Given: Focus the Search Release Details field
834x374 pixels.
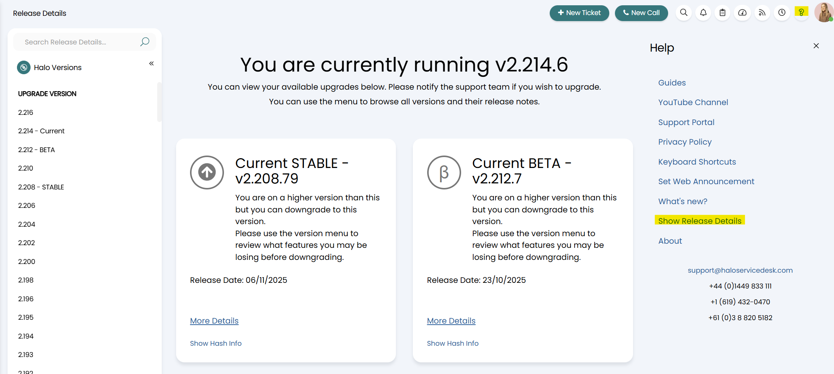Looking at the screenshot, I should (79, 42).
